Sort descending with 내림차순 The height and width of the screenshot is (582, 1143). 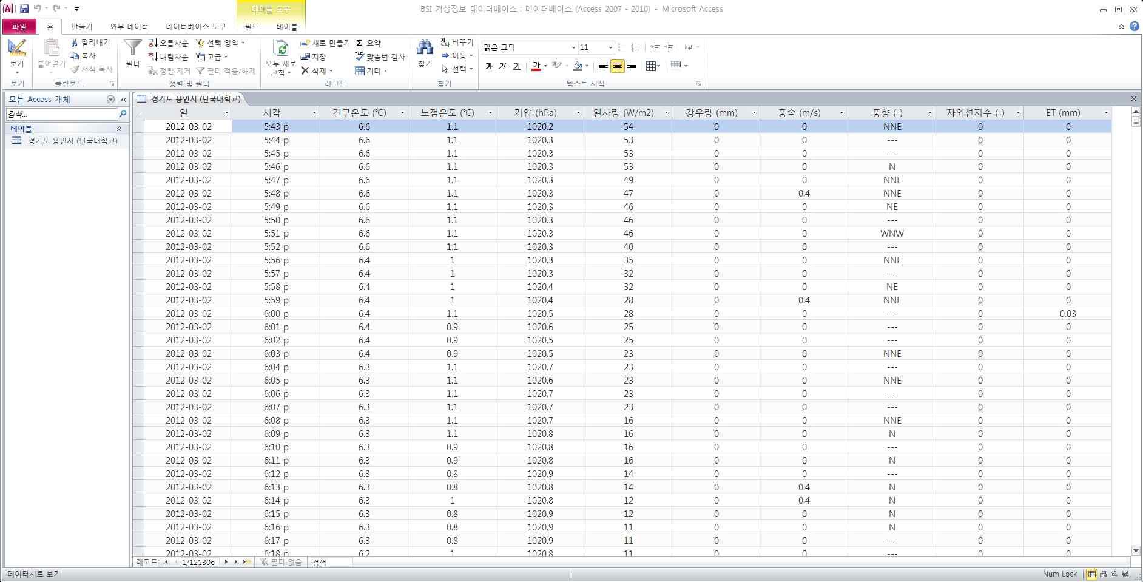pos(168,57)
